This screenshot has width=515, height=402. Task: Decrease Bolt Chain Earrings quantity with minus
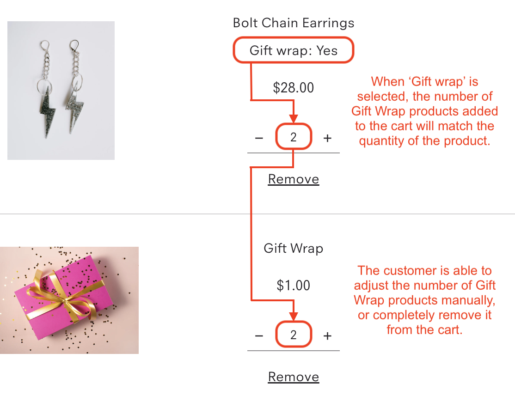coord(259,138)
